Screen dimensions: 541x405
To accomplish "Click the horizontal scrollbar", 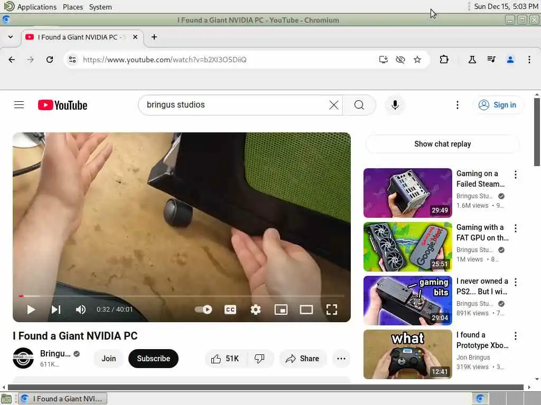I will click(266, 388).
